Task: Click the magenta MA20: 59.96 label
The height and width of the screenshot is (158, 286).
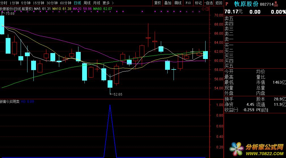Action: click(x=82, y=9)
